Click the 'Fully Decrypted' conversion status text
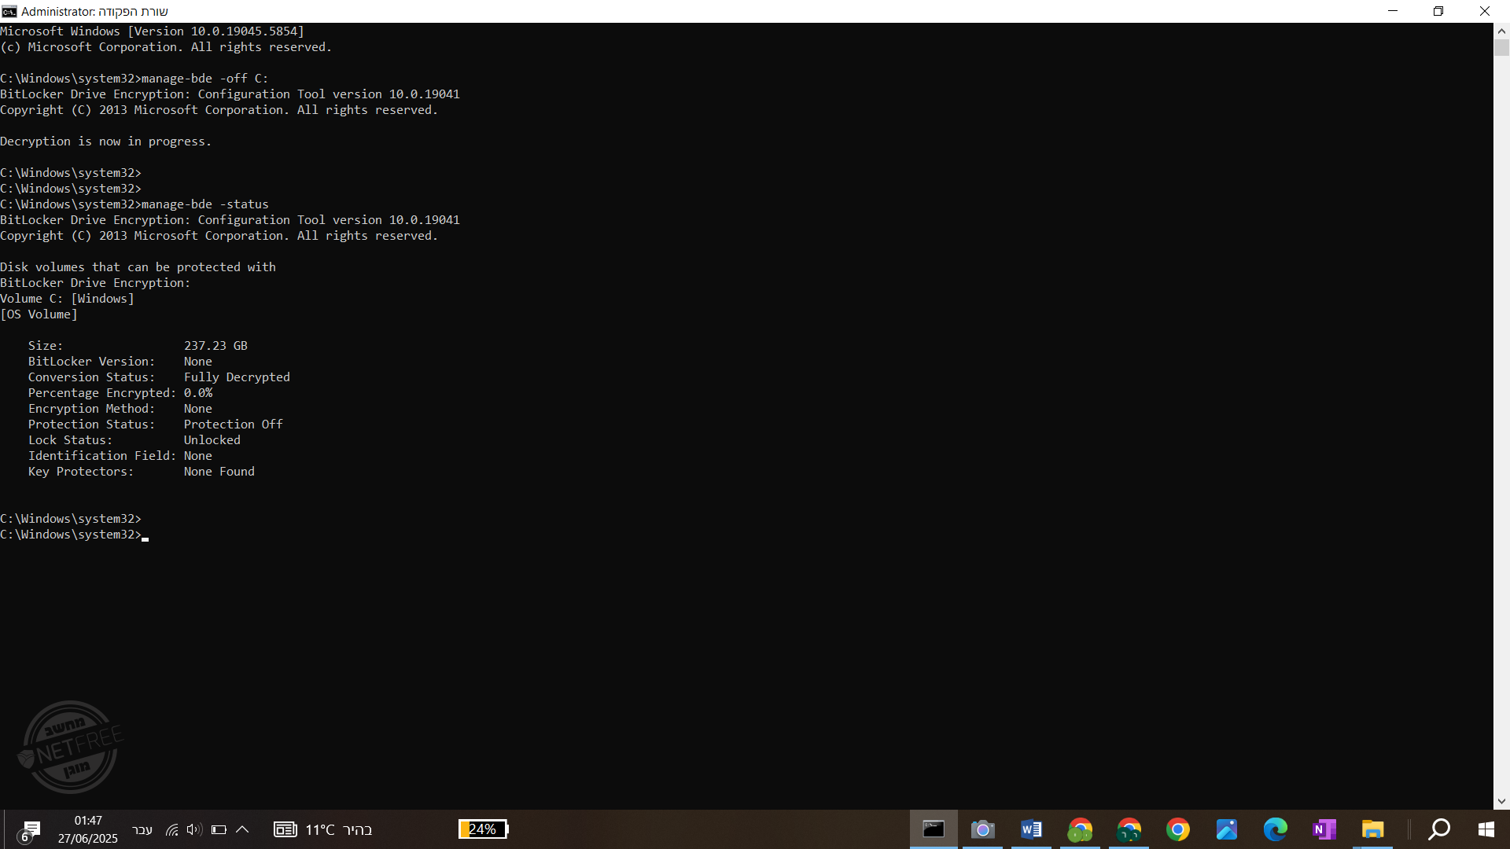This screenshot has height=849, width=1510. pyautogui.click(x=237, y=377)
